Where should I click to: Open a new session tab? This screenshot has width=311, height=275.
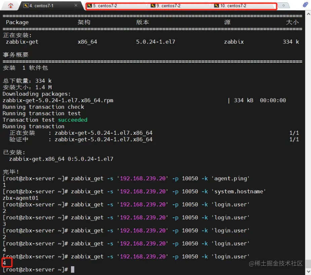(283, 5)
